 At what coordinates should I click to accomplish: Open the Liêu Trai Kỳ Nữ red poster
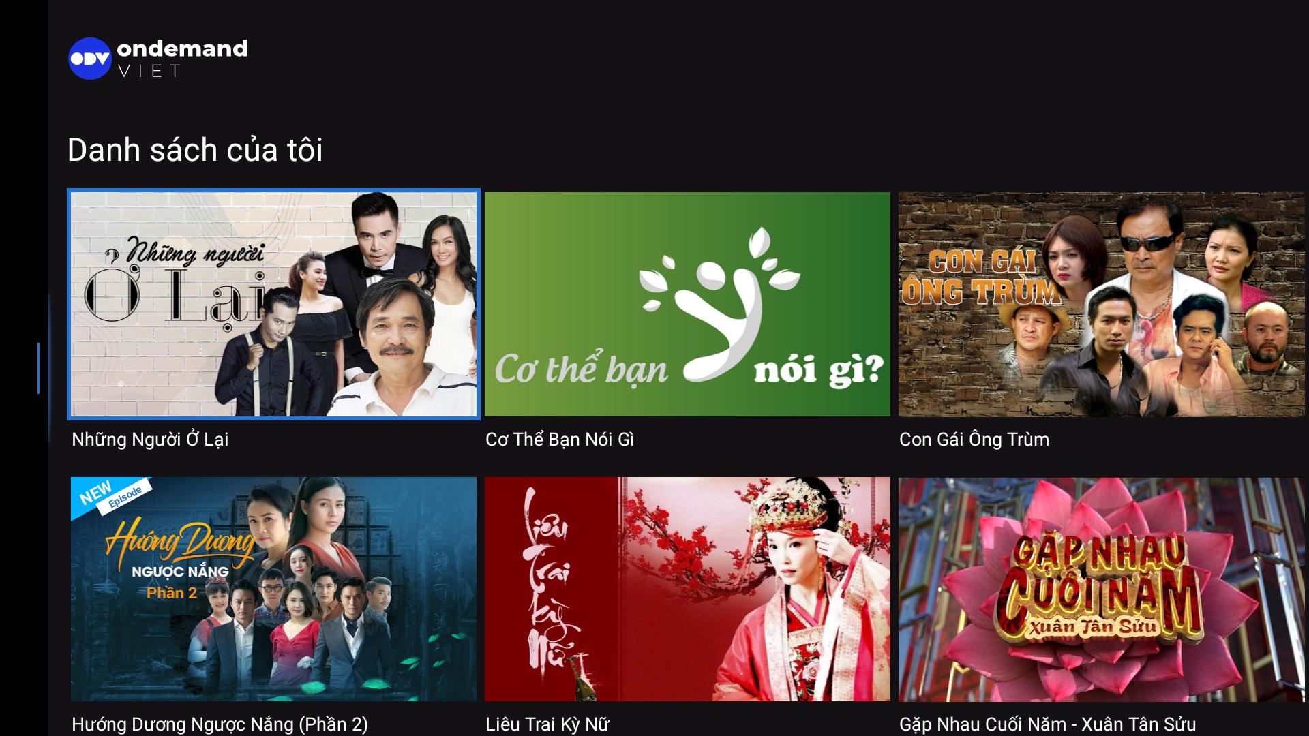(x=687, y=589)
